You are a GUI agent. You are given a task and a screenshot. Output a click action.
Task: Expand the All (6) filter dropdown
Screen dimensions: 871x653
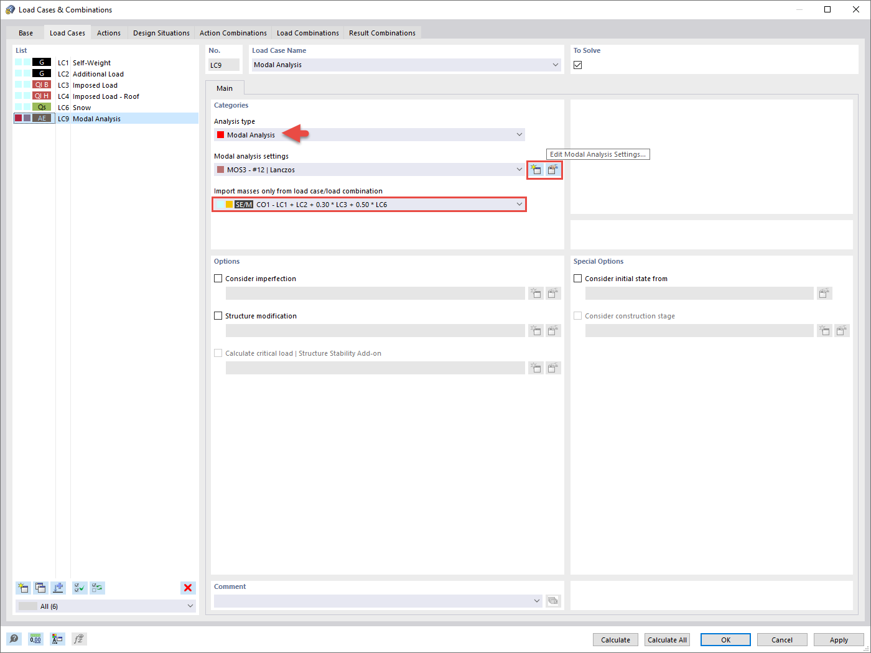click(190, 605)
